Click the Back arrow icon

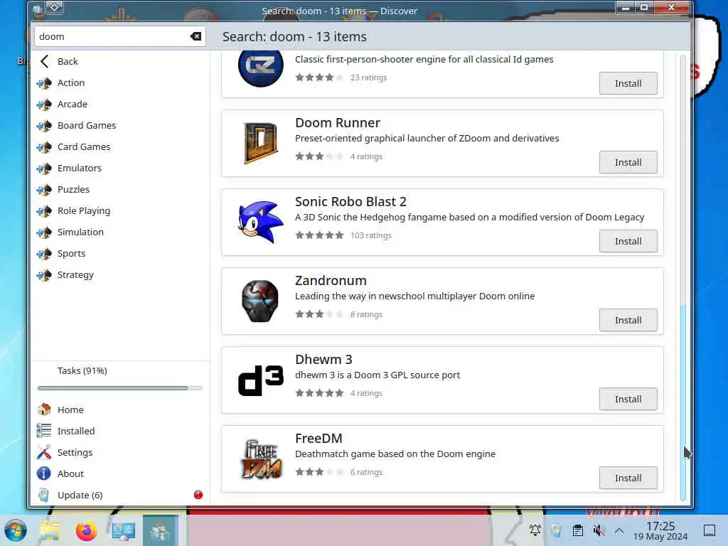point(45,61)
